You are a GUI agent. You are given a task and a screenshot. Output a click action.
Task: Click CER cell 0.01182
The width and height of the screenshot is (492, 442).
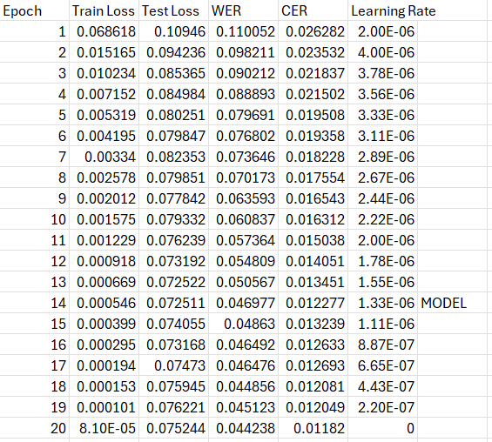click(313, 428)
